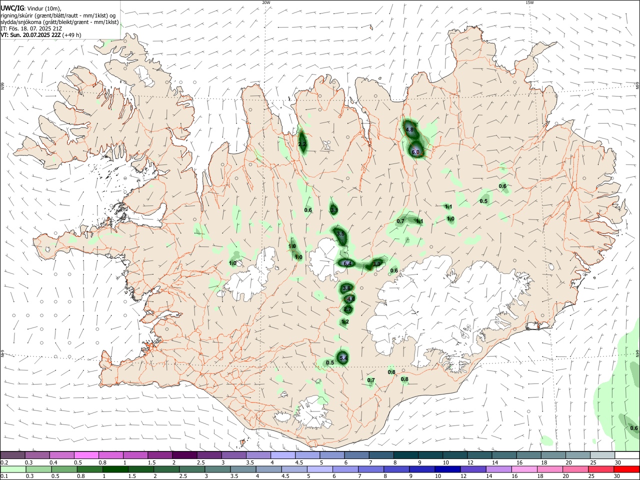Select the '30' label on the snow scale
This screenshot has width=640, height=480.
click(x=617, y=462)
